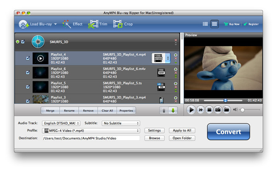Uncheck the SMURFS_3D disc checkbox
The width and height of the screenshot is (277, 172).
point(23,42)
